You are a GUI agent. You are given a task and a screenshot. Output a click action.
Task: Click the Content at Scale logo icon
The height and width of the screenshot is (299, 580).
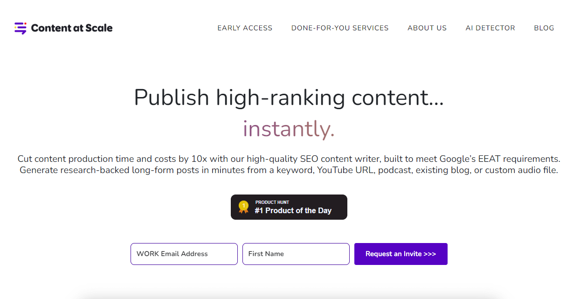[21, 28]
